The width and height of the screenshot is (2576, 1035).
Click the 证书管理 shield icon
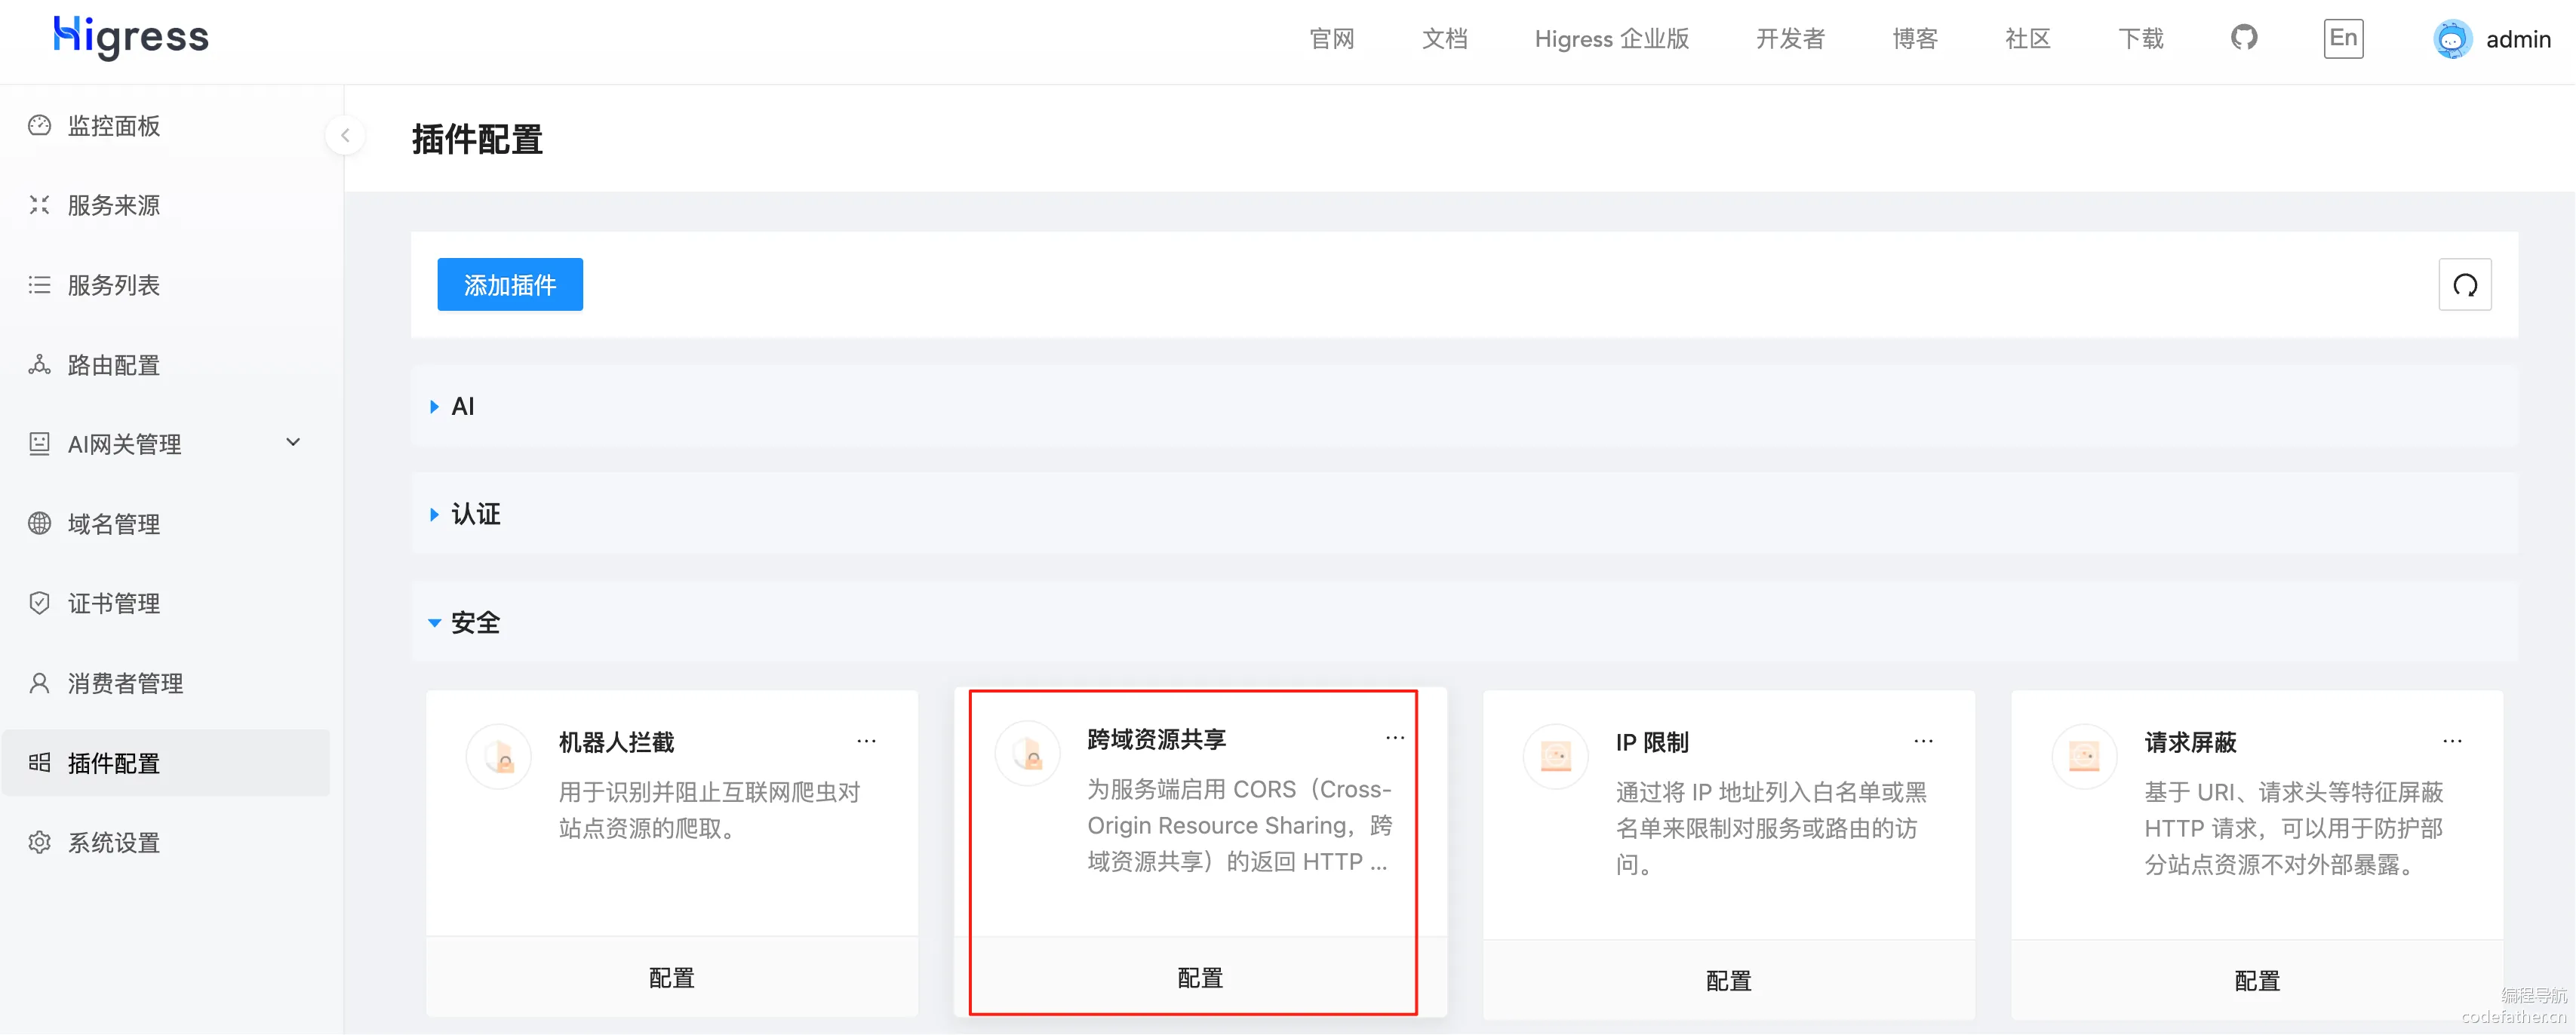pyautogui.click(x=39, y=603)
